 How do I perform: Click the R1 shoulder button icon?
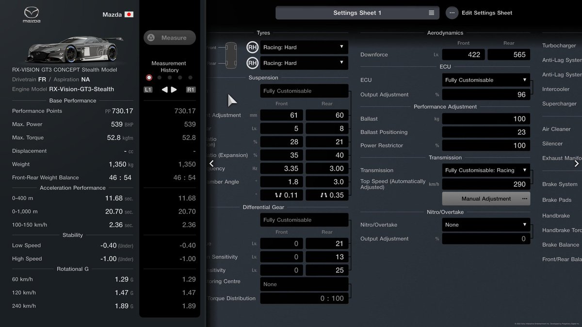click(191, 90)
